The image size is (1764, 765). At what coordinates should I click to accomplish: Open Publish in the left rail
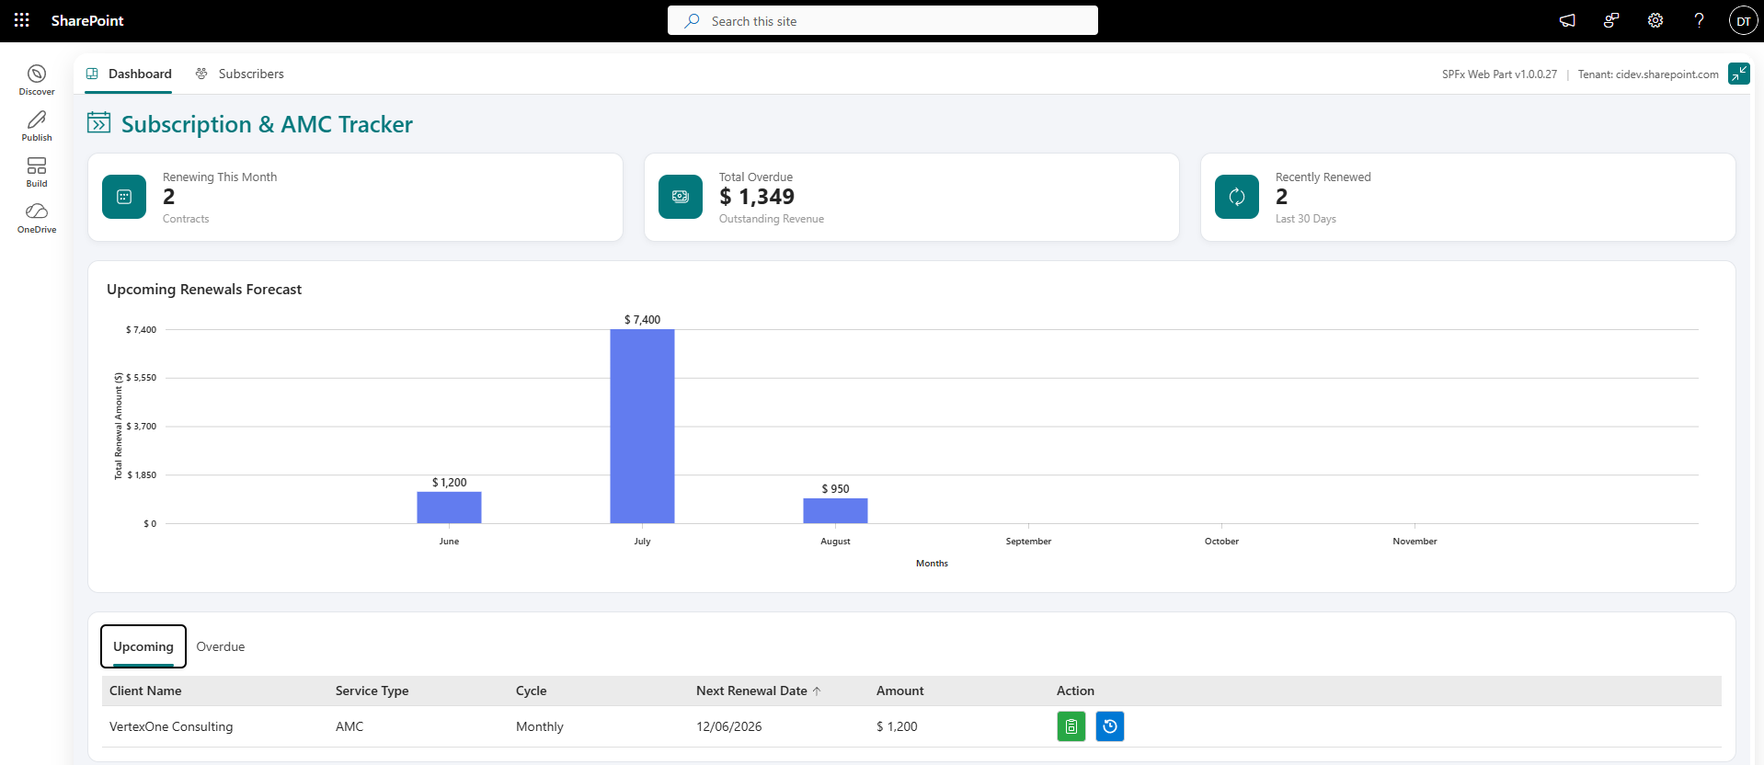click(37, 126)
